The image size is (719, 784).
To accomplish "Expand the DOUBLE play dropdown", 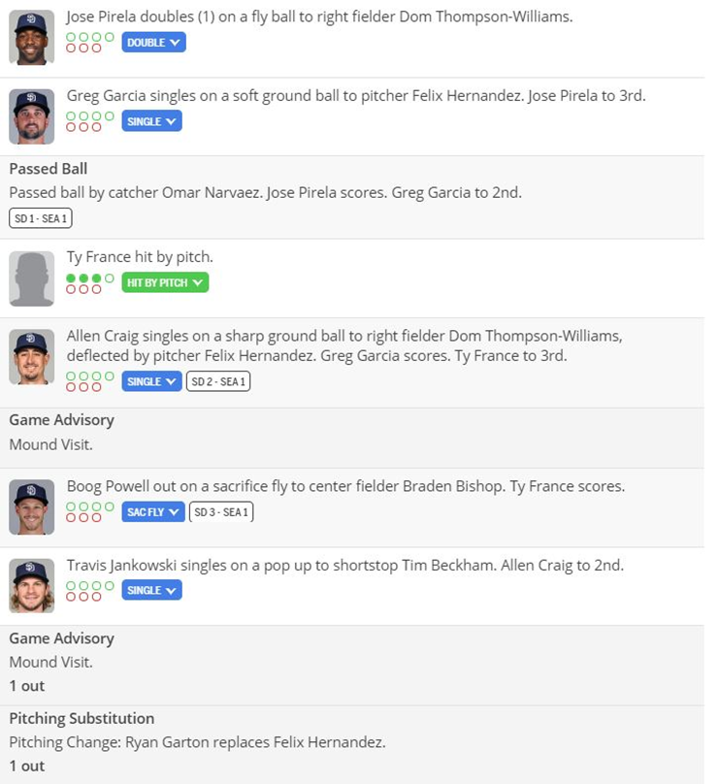I will click(154, 43).
